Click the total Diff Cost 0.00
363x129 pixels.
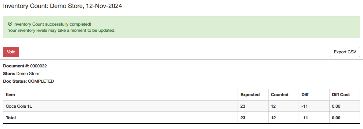(x=336, y=118)
